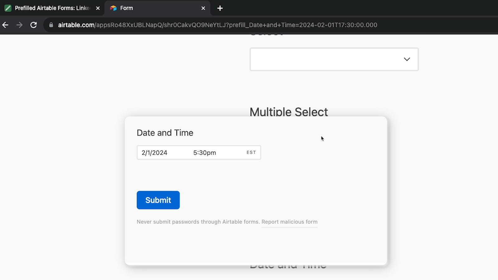
Task: Click the date field showing 2/1/2024
Action: point(154,153)
